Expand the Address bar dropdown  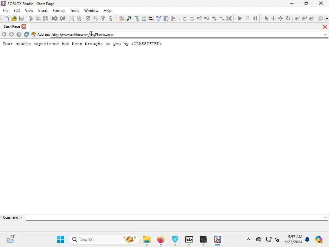tap(325, 35)
